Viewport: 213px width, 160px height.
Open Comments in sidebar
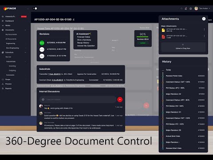pos(10,75)
